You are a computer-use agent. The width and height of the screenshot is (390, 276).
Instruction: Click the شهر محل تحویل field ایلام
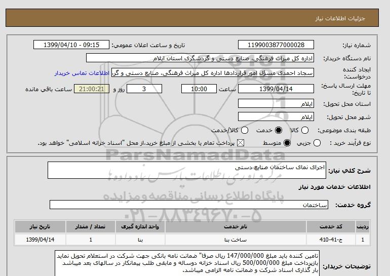276,116
